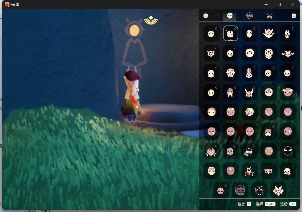Maximize the 光遇 game window

(279, 4)
